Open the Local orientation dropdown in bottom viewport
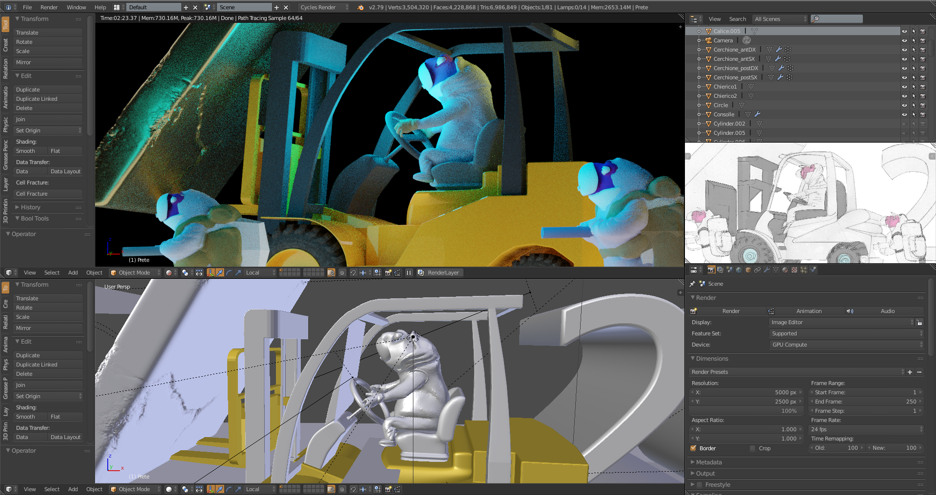The height and width of the screenshot is (495, 936). click(x=260, y=489)
